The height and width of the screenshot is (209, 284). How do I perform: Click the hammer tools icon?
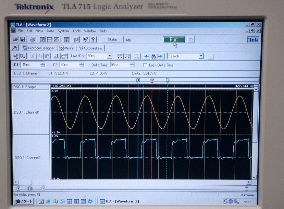[14, 48]
